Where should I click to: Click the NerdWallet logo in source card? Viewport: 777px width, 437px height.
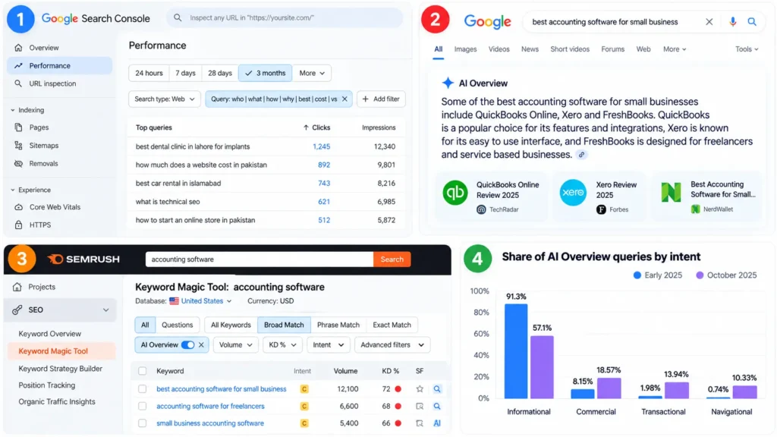pyautogui.click(x=671, y=192)
